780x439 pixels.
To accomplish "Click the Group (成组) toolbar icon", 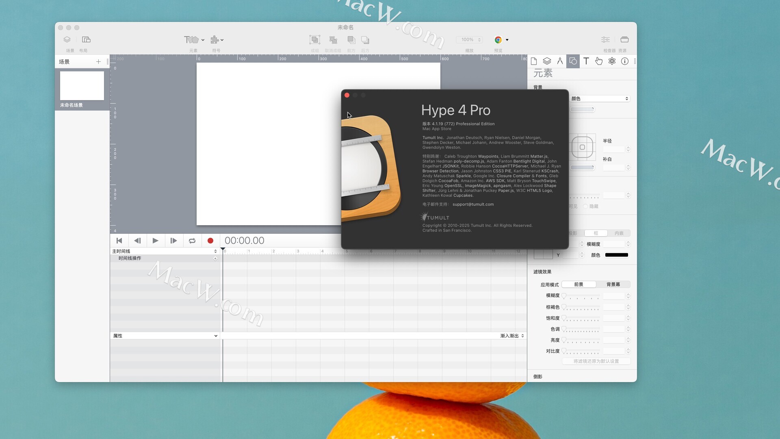I will (315, 40).
